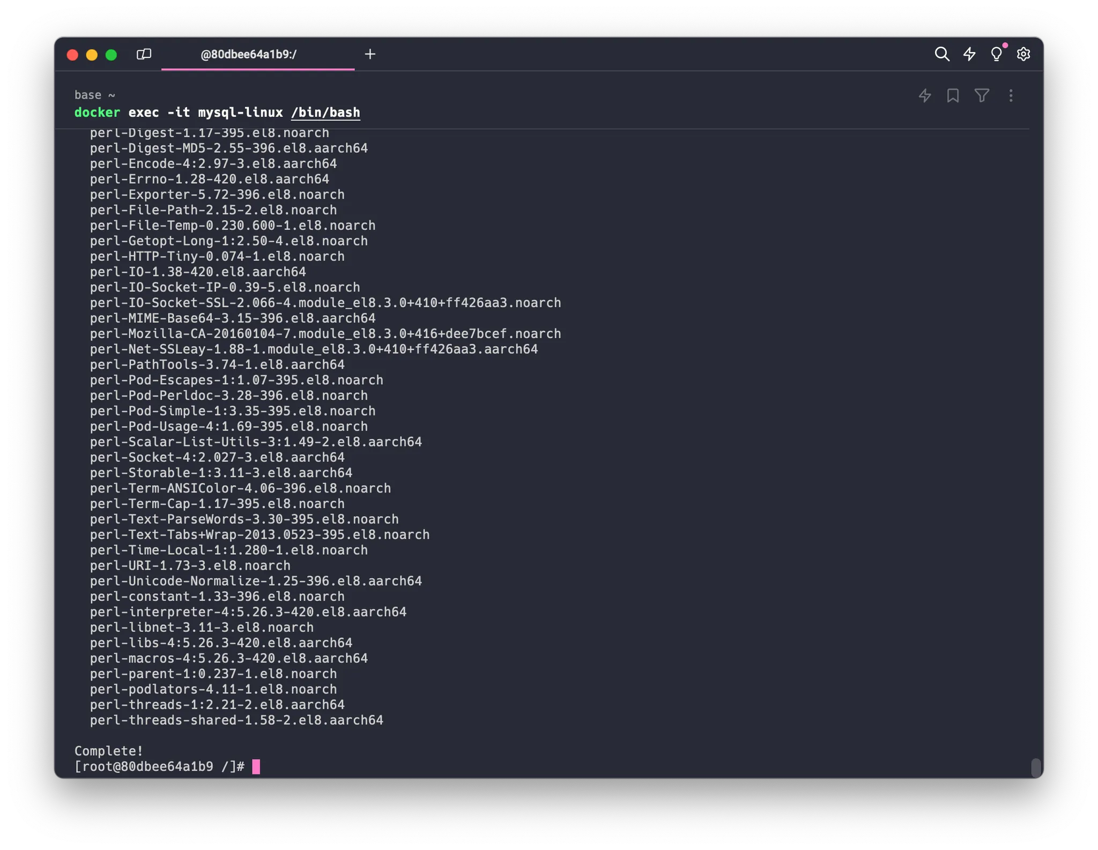Click the 'Complete!' output line
The width and height of the screenshot is (1098, 850).
(109, 751)
